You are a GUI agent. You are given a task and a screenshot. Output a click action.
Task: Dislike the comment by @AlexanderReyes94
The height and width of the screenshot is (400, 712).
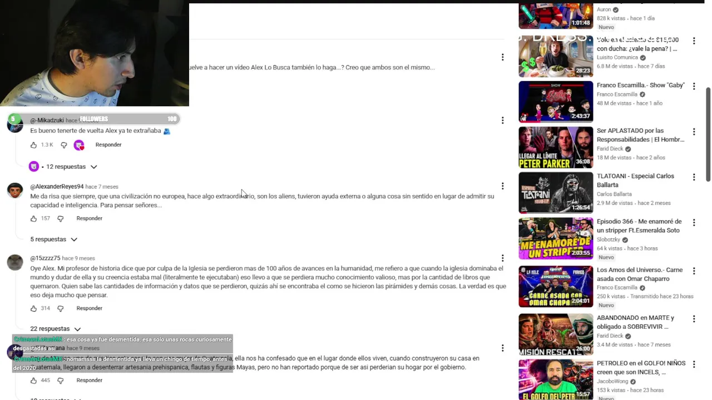61,219
